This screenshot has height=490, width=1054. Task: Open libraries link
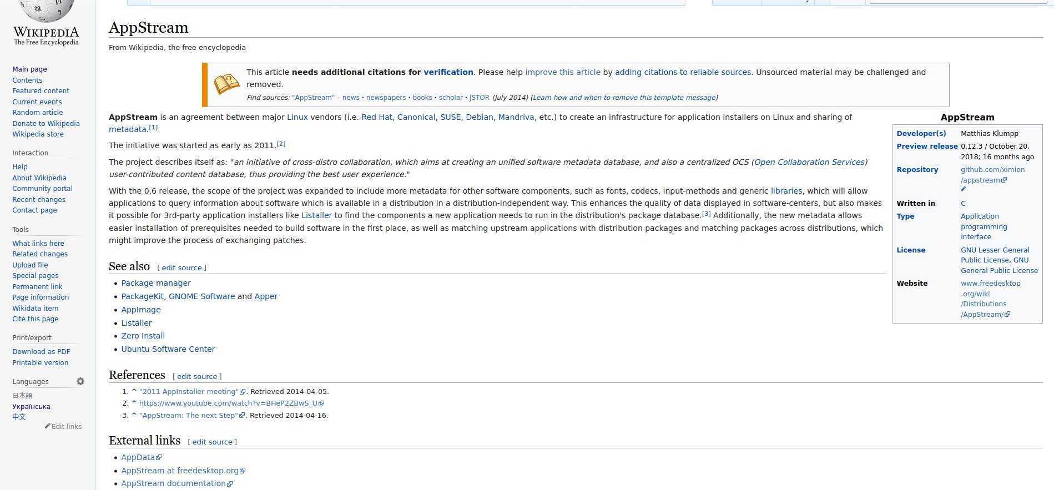point(786,191)
